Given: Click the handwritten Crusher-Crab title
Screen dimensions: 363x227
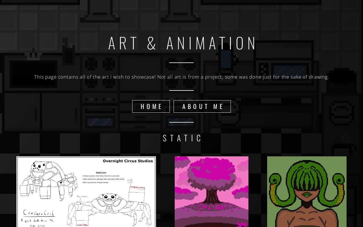Looking at the screenshot, I should [39, 213].
